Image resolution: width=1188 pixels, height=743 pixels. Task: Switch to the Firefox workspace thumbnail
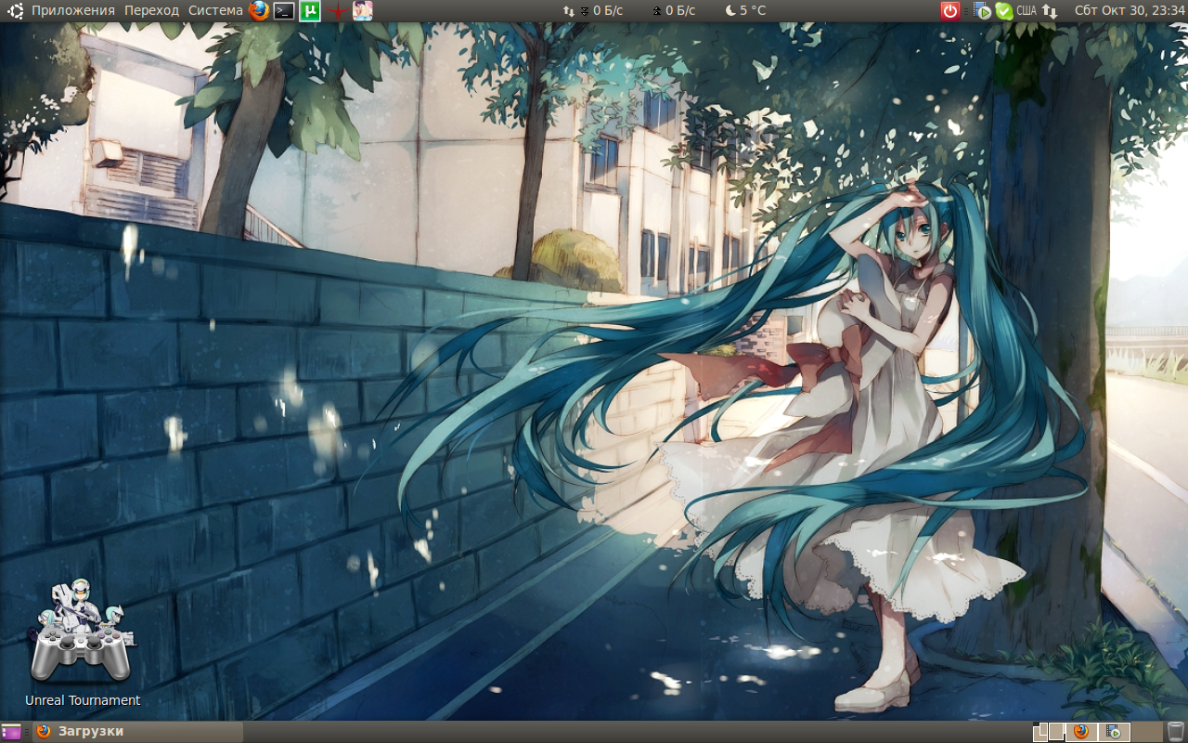(x=1081, y=732)
